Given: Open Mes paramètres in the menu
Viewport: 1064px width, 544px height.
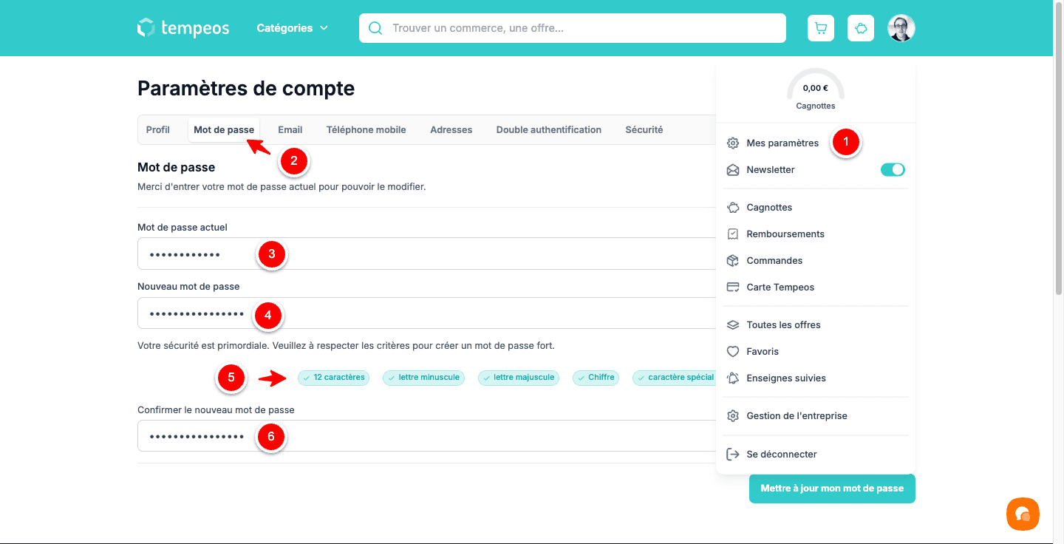Looking at the screenshot, I should [782, 143].
